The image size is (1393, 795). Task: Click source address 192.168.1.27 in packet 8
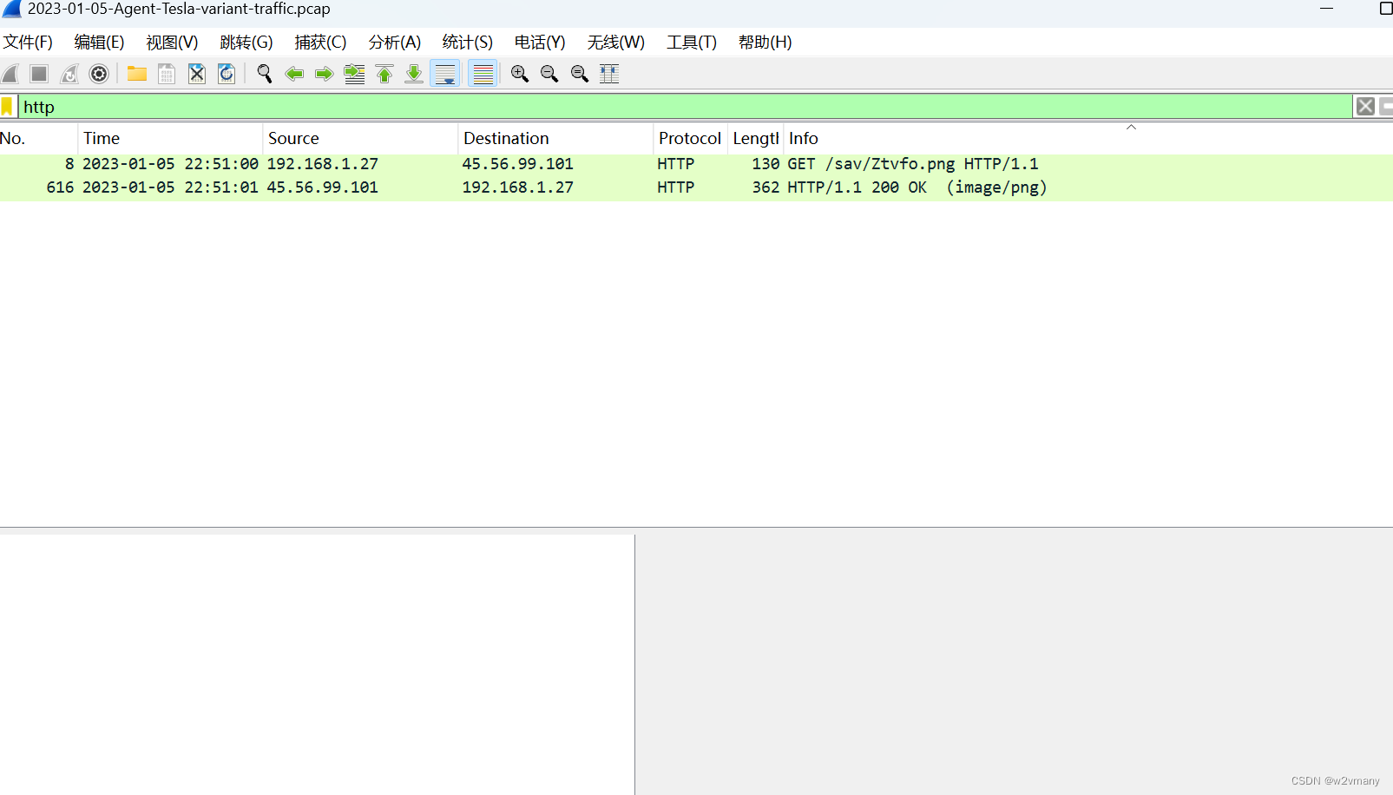323,164
